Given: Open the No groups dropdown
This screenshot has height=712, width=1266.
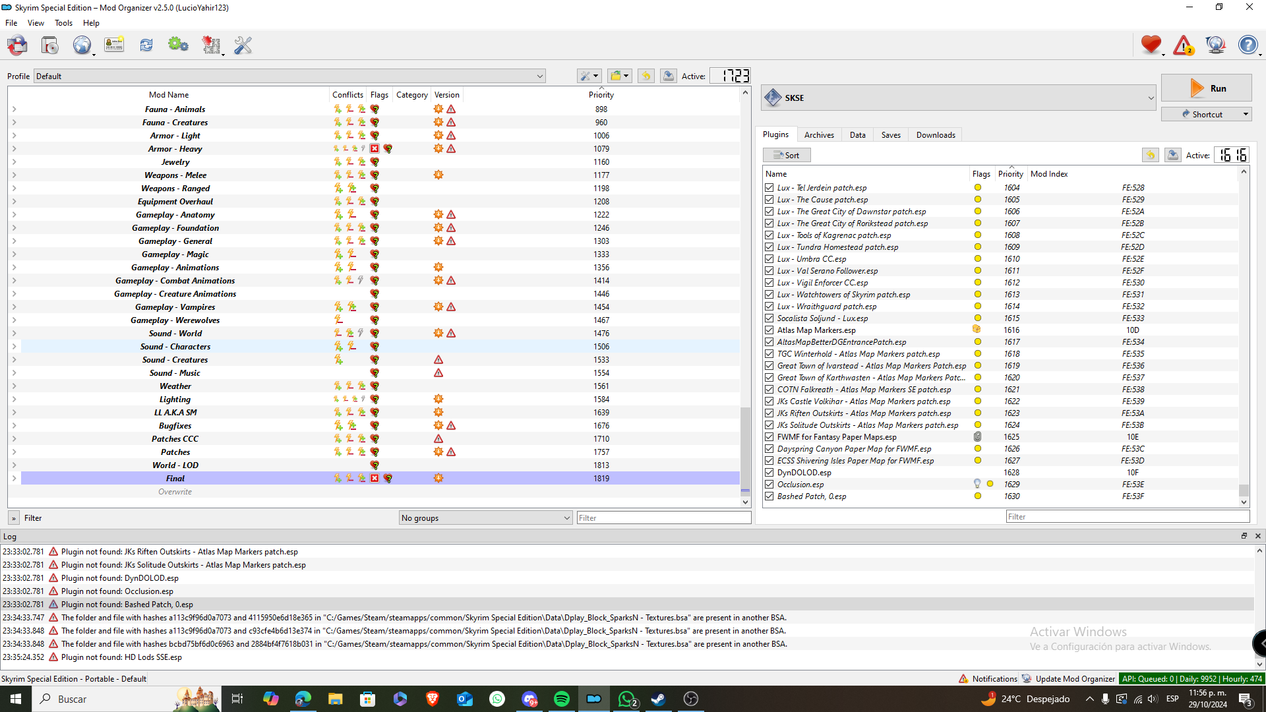Looking at the screenshot, I should point(486,518).
